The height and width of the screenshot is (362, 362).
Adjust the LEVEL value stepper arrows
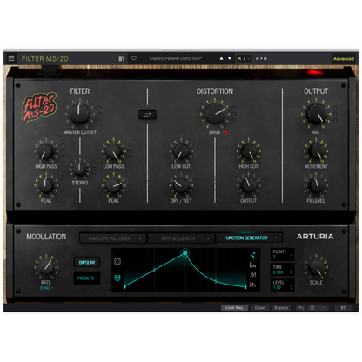point(291,287)
